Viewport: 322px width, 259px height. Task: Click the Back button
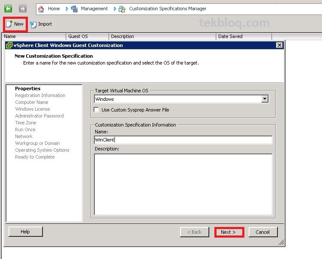[x=195, y=232]
